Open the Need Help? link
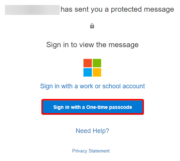The width and height of the screenshot is (180, 161). click(x=92, y=131)
